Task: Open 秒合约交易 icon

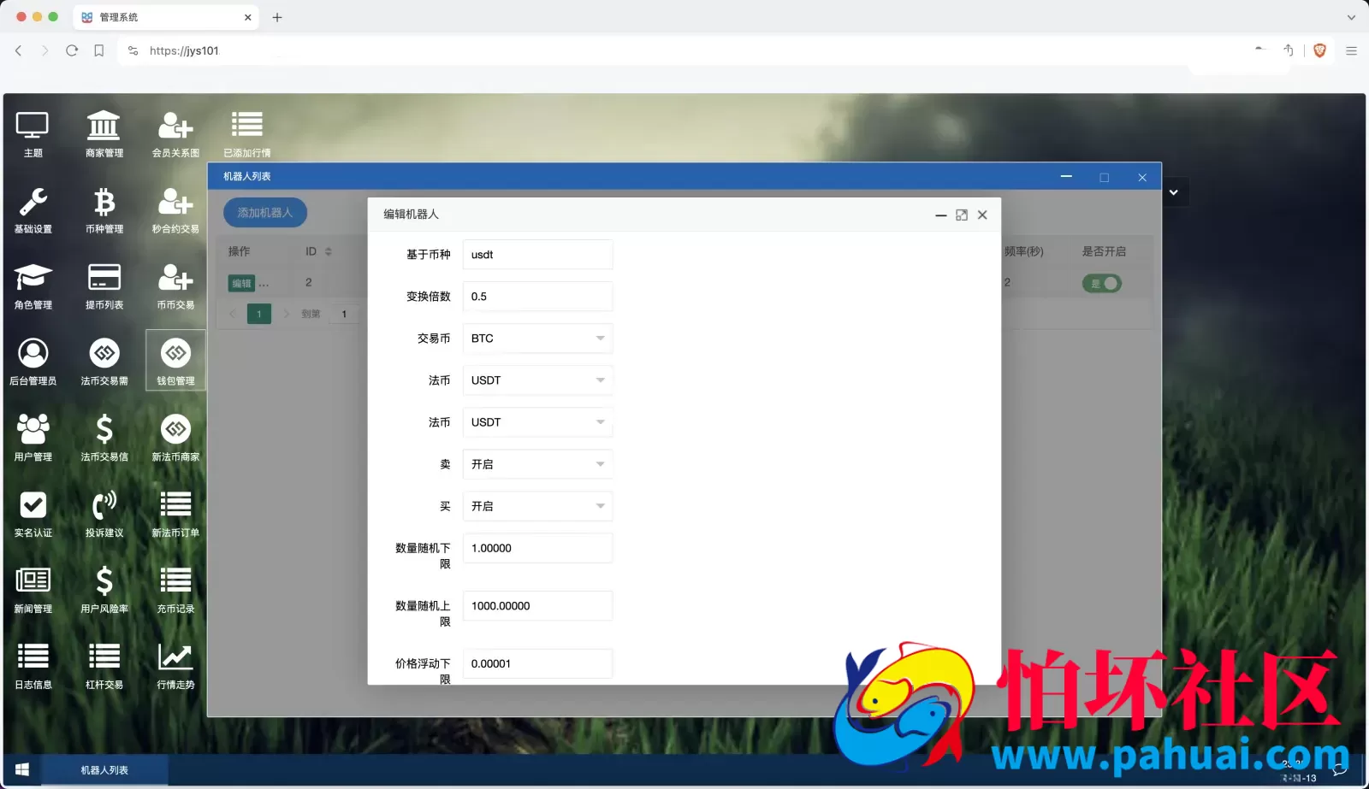Action: tap(175, 210)
